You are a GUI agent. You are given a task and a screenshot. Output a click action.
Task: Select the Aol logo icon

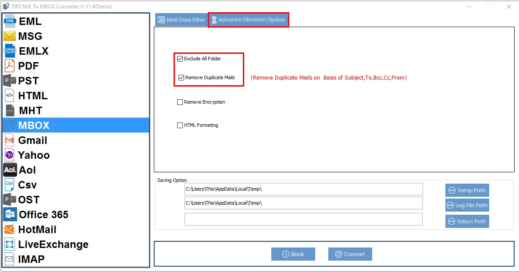tap(10, 170)
